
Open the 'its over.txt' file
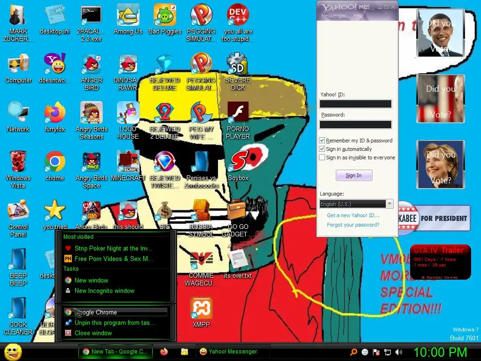point(238,264)
